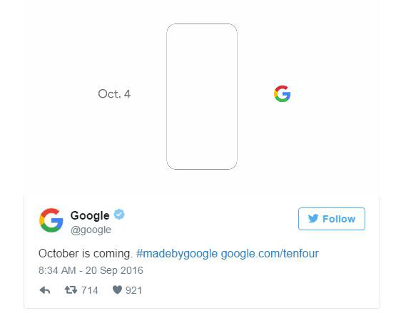Open the Google profile avatar
This screenshot has width=396, height=313.
tap(51, 220)
